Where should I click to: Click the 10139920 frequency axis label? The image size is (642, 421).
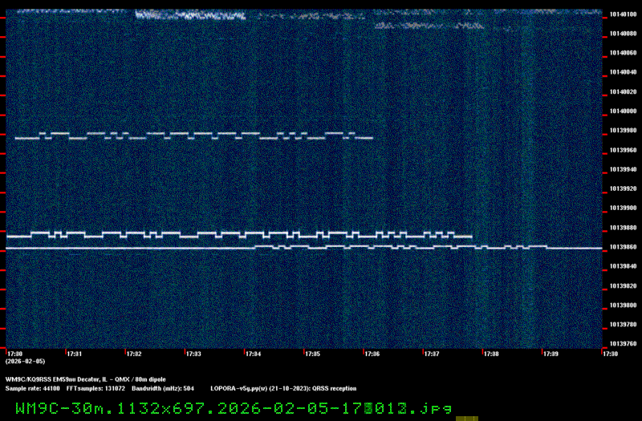pyautogui.click(x=623, y=189)
